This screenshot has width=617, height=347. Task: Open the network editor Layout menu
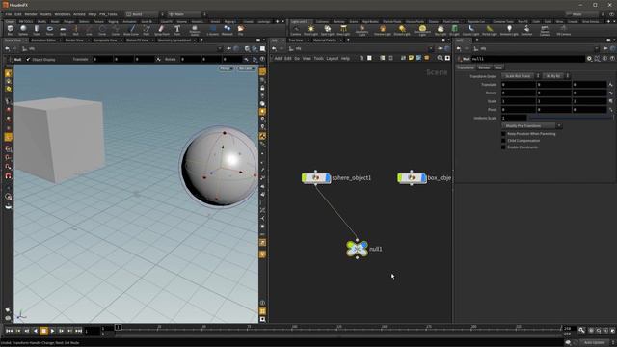tap(333, 58)
